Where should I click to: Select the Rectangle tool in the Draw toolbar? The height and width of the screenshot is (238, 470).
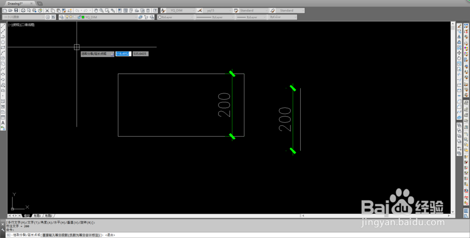coord(3,47)
